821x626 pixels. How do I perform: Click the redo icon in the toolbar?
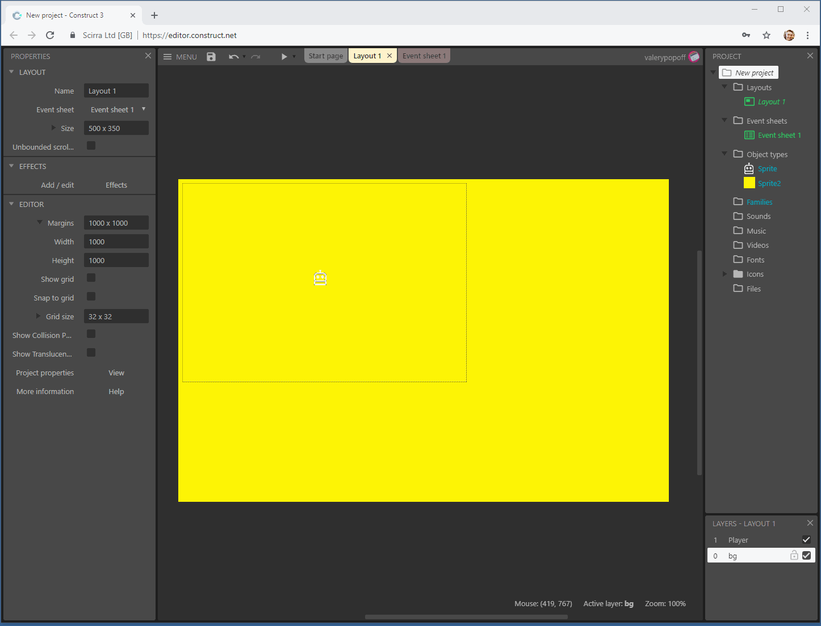tap(255, 56)
